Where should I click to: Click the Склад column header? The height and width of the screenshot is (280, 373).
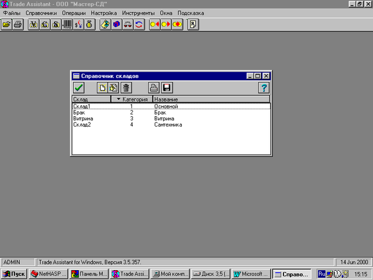coord(91,99)
